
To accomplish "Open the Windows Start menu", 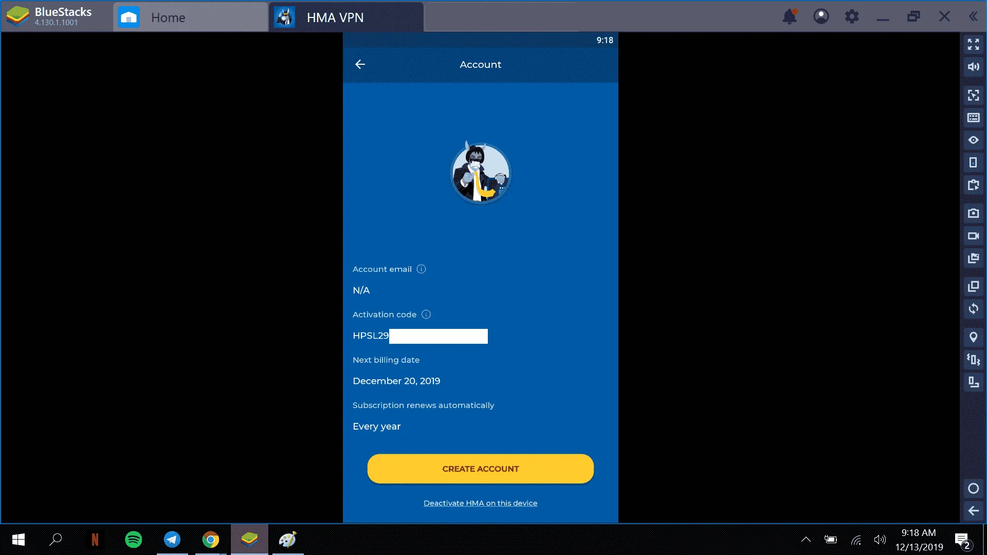I will (x=19, y=540).
